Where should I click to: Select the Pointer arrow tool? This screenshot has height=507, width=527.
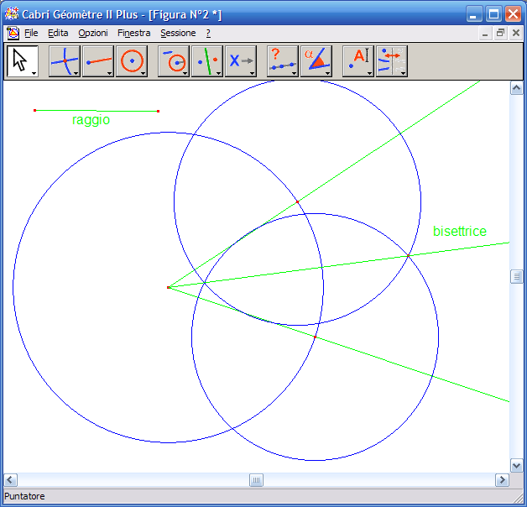coord(23,61)
